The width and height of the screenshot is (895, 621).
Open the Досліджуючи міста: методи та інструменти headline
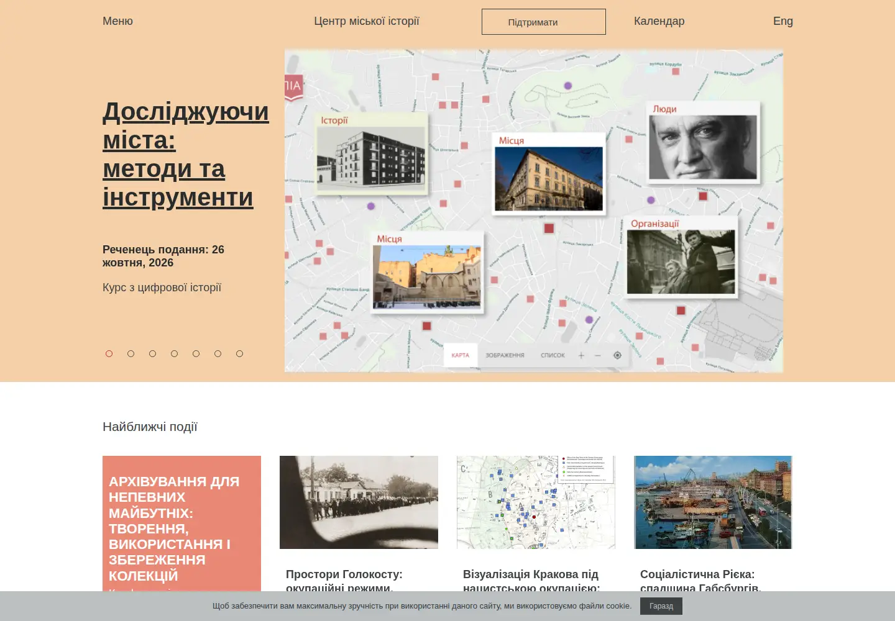186,155
